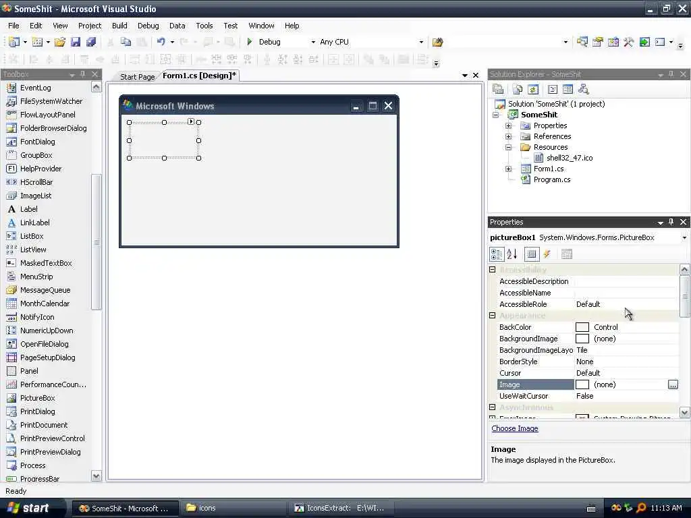The height and width of the screenshot is (518, 691).
Task: Click the BackColor color swatch
Action: coord(582,327)
